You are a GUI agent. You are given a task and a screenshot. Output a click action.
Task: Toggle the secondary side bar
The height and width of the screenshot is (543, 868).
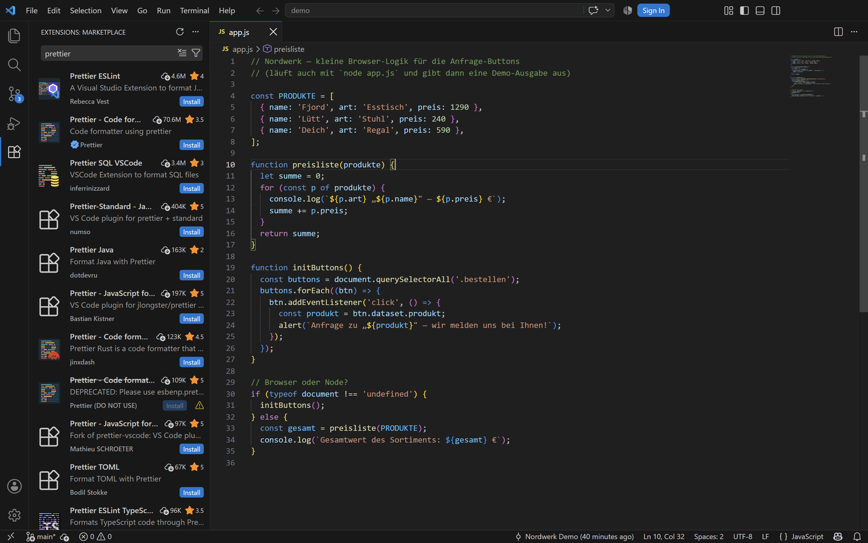(776, 10)
